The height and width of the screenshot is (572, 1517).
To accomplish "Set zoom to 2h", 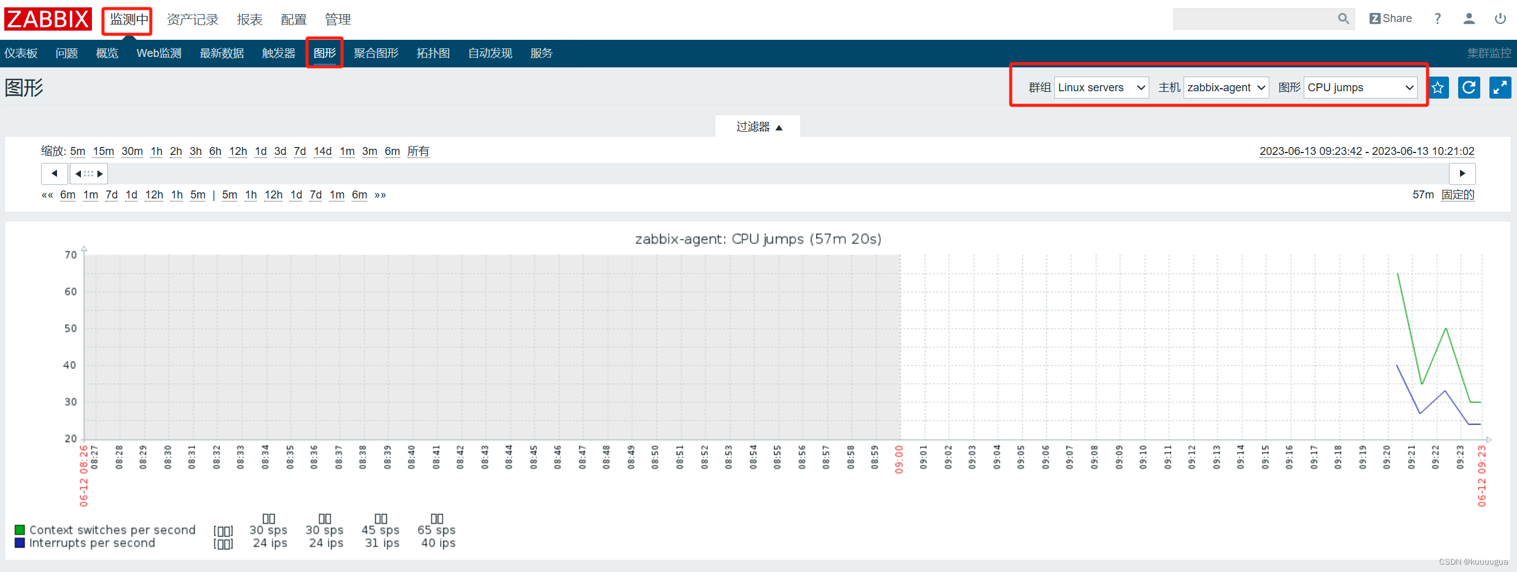I will (176, 151).
